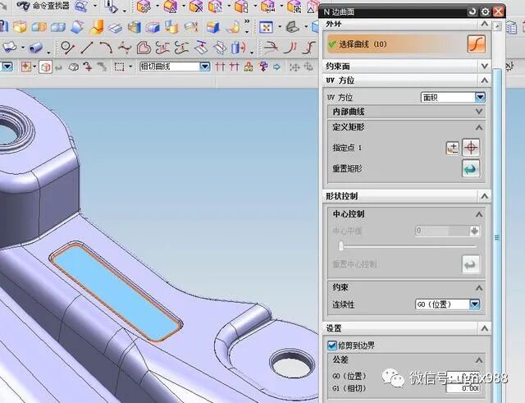Image resolution: width=525 pixels, height=403 pixels.
Task: Click the information icon in top toolbar
Action: pyautogui.click(x=111, y=7)
